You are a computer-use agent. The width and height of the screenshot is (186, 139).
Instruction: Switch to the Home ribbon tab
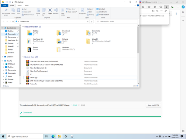point(12,6)
